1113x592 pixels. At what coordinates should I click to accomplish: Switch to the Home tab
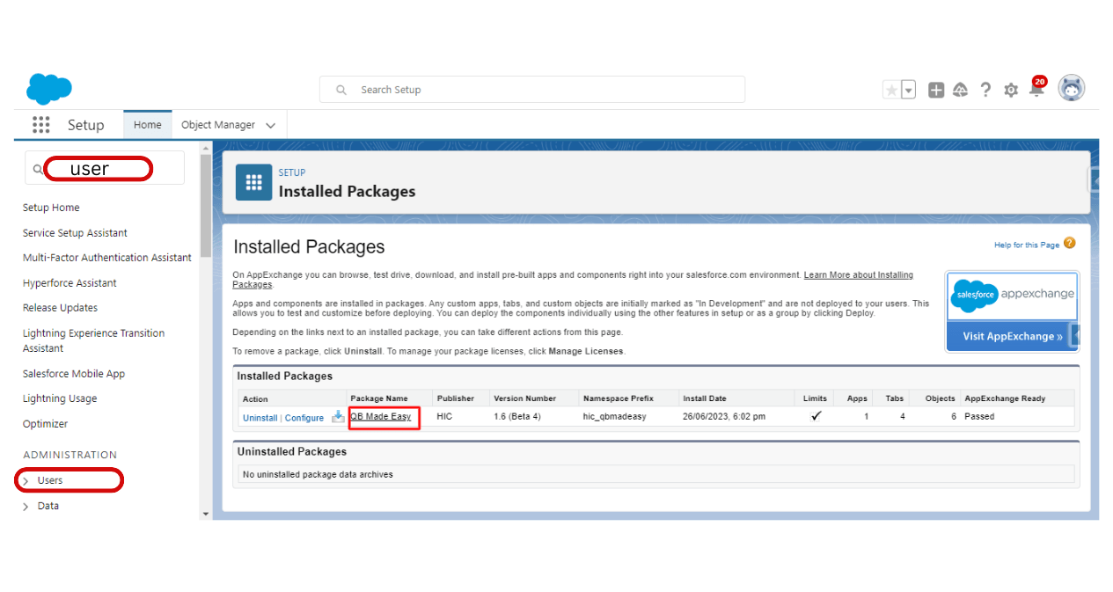pos(148,125)
